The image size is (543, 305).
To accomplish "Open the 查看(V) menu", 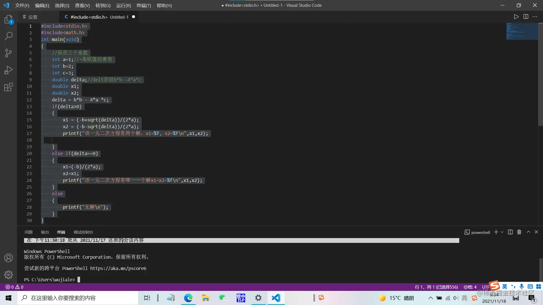I will [82, 5].
